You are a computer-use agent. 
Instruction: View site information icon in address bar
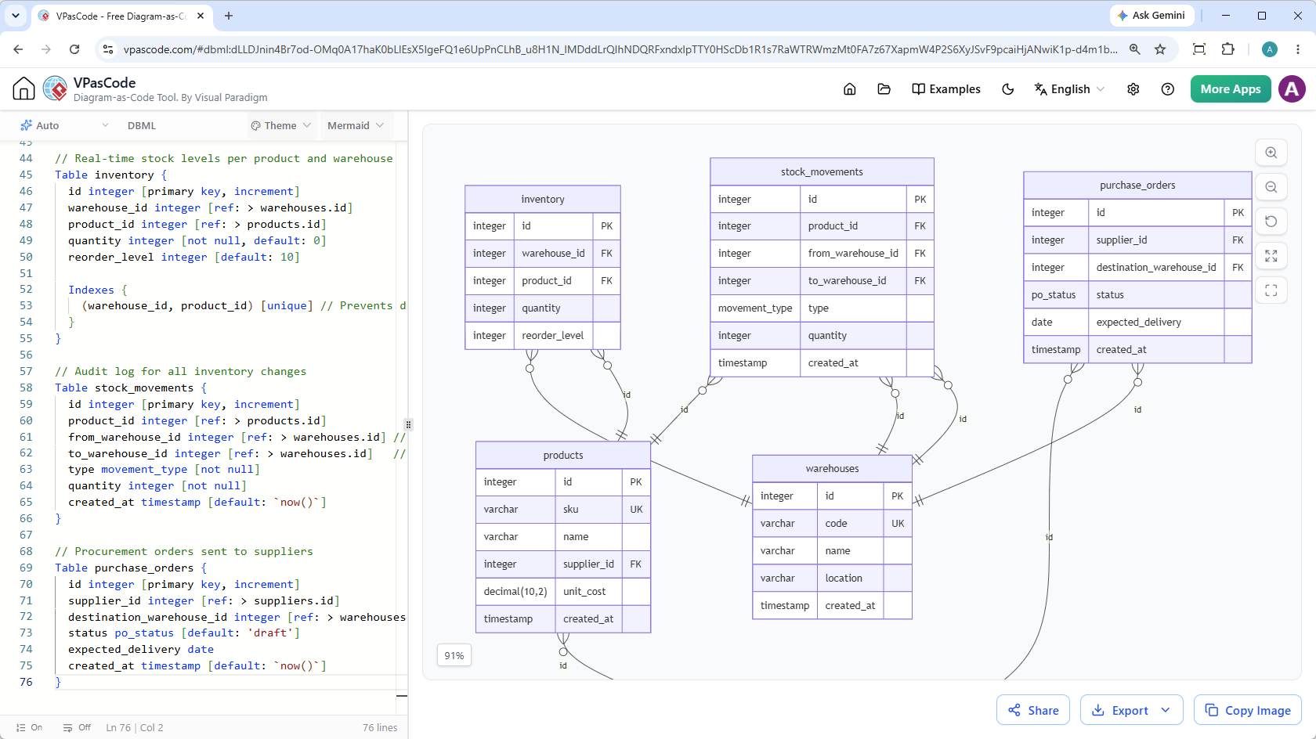[x=108, y=49]
